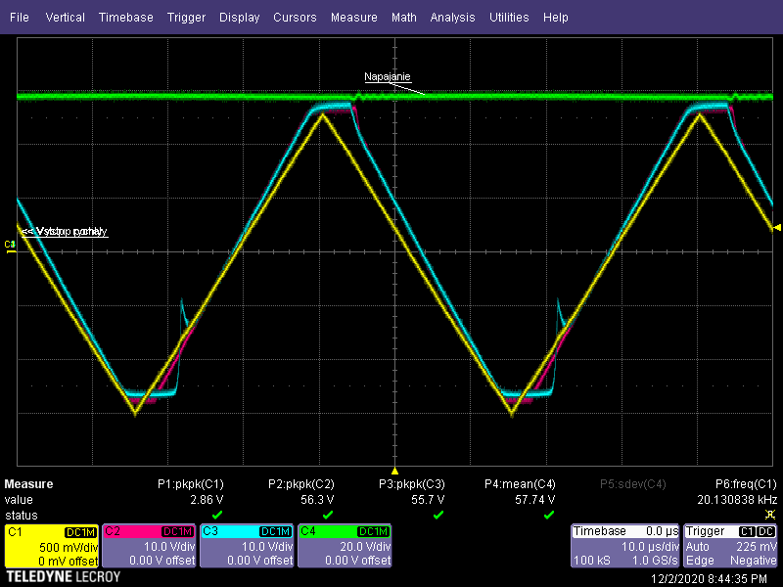Image resolution: width=783 pixels, height=587 pixels.
Task: Open the Timebase descriptor box
Action: pyautogui.click(x=625, y=546)
